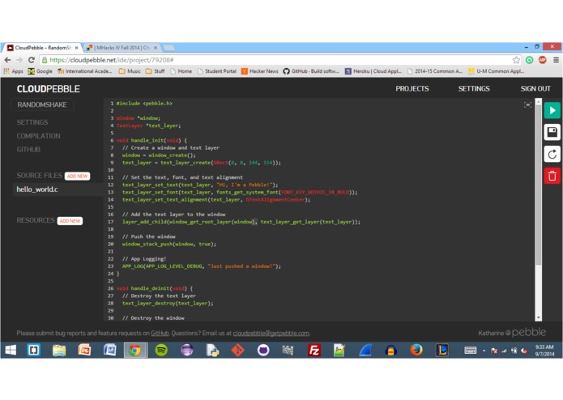Bookmark this page with the star icon

pyautogui.click(x=516, y=60)
